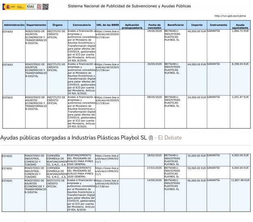
Task: Click the date 08/05/2020
Action: tap(154, 97)
